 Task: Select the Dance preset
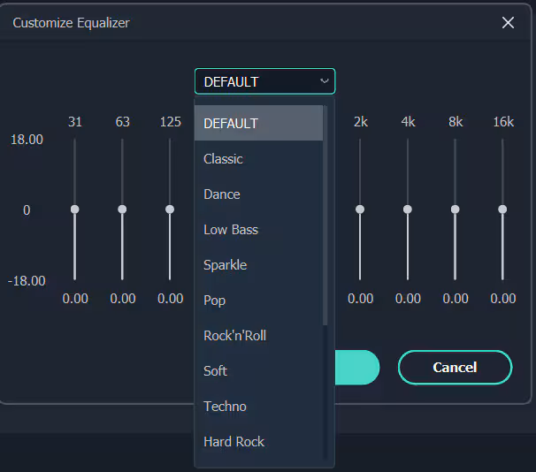pos(258,194)
